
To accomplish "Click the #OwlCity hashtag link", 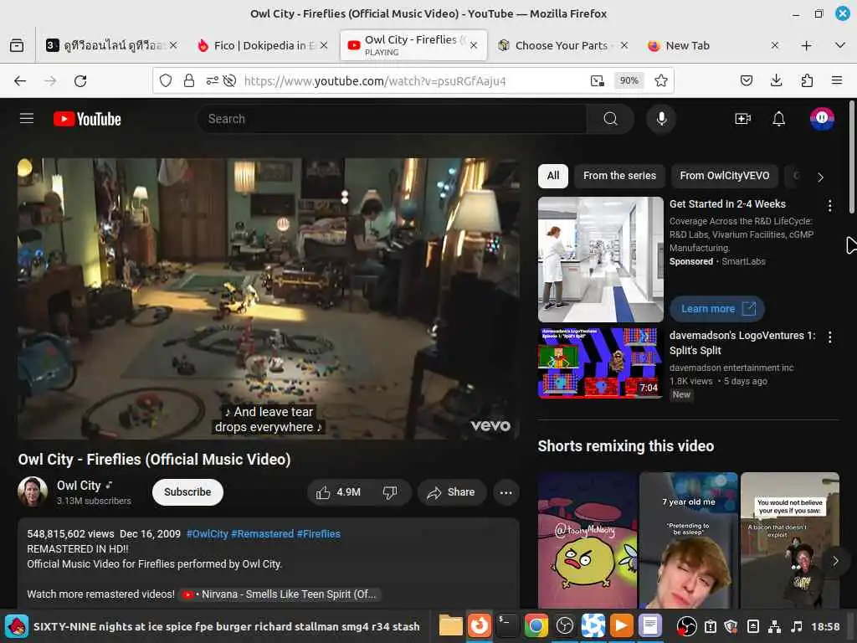I will pyautogui.click(x=208, y=534).
